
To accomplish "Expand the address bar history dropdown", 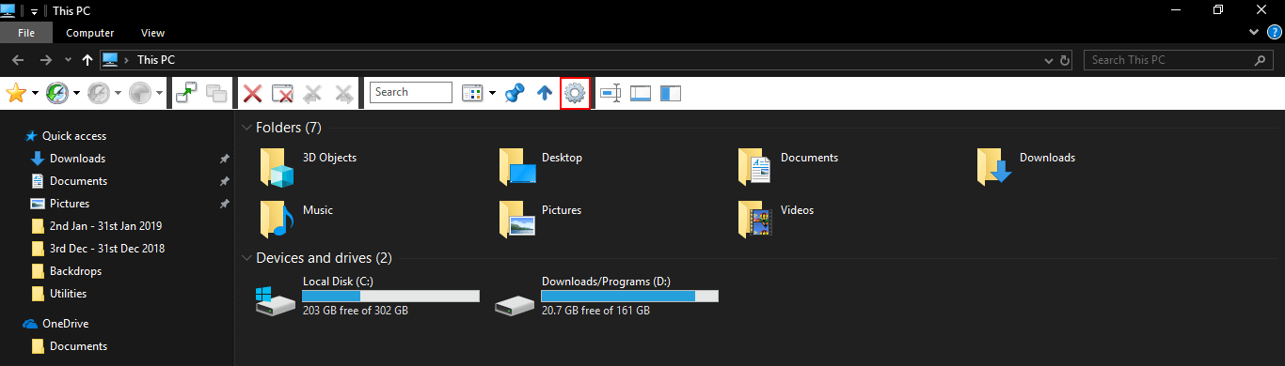I will pyautogui.click(x=1050, y=60).
